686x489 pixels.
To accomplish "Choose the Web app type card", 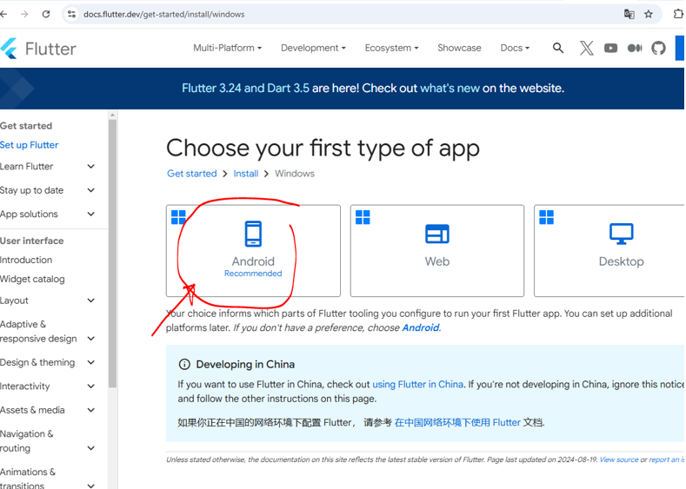I will (436, 251).
